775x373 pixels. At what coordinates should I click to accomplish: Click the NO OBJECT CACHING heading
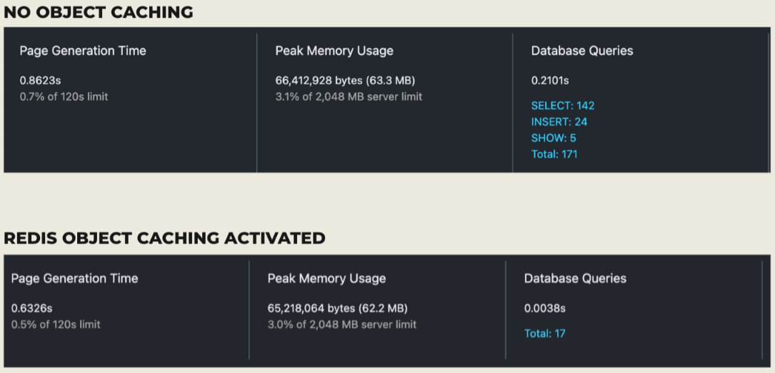pyautogui.click(x=99, y=12)
